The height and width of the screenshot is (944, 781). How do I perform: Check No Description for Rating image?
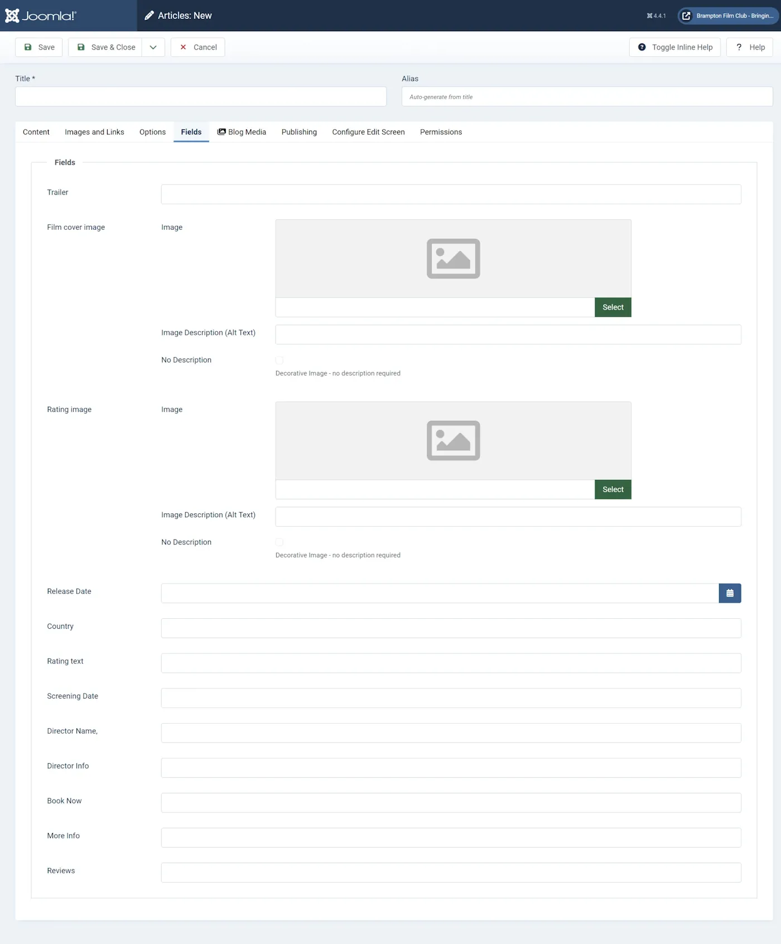tap(279, 542)
